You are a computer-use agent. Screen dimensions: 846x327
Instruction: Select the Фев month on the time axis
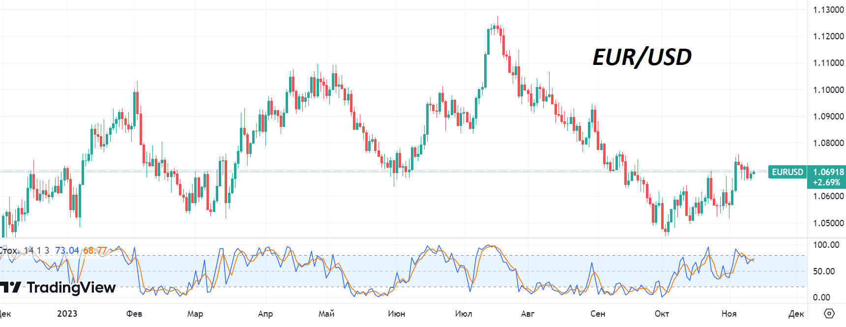point(134,314)
